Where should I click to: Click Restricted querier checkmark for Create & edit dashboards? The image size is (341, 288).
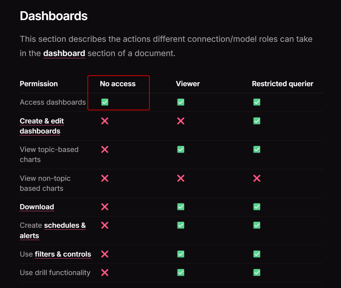pyautogui.click(x=257, y=121)
